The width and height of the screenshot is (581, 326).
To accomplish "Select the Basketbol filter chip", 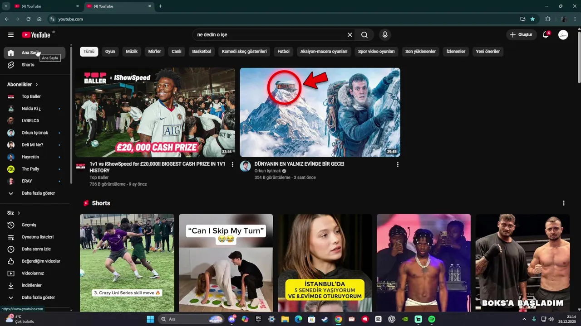I will pos(202,52).
